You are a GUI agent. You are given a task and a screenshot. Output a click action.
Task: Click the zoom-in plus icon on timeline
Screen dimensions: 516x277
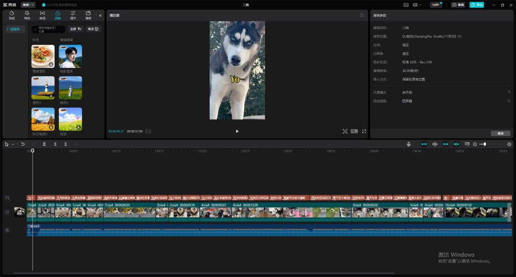point(509,144)
